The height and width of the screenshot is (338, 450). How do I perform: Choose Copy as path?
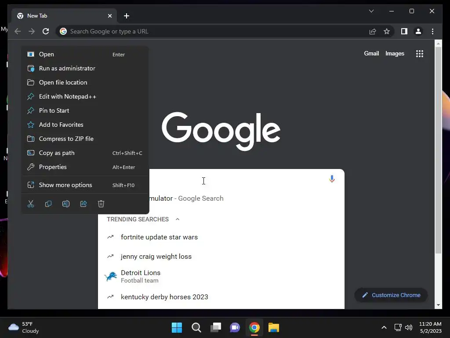[85, 153]
